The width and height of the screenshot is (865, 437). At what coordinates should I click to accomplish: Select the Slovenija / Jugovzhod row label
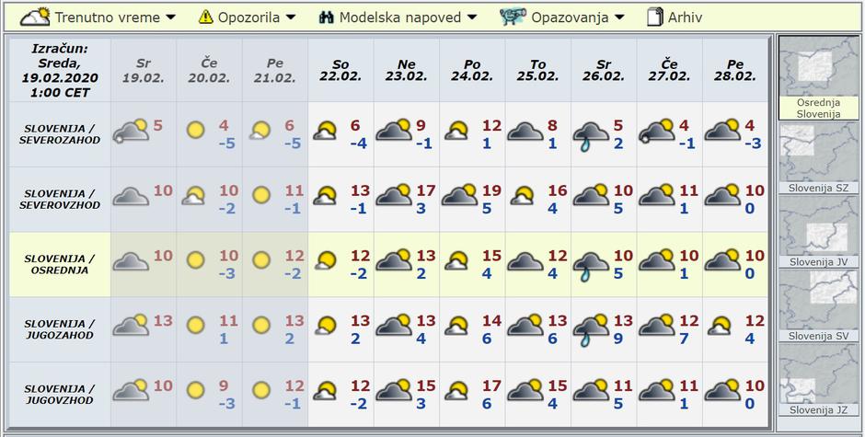[x=60, y=395]
